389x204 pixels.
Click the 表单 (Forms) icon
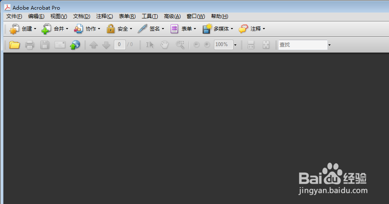[174, 29]
